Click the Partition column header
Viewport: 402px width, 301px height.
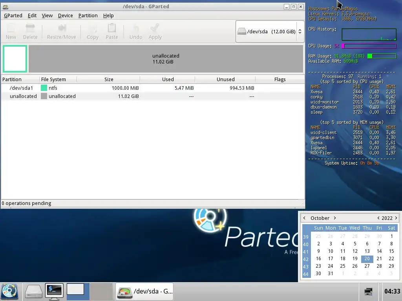[x=20, y=79]
